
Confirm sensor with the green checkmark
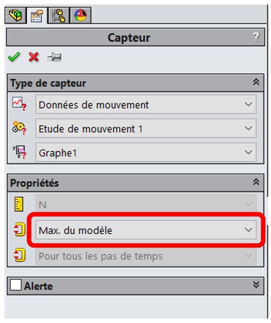coord(14,57)
